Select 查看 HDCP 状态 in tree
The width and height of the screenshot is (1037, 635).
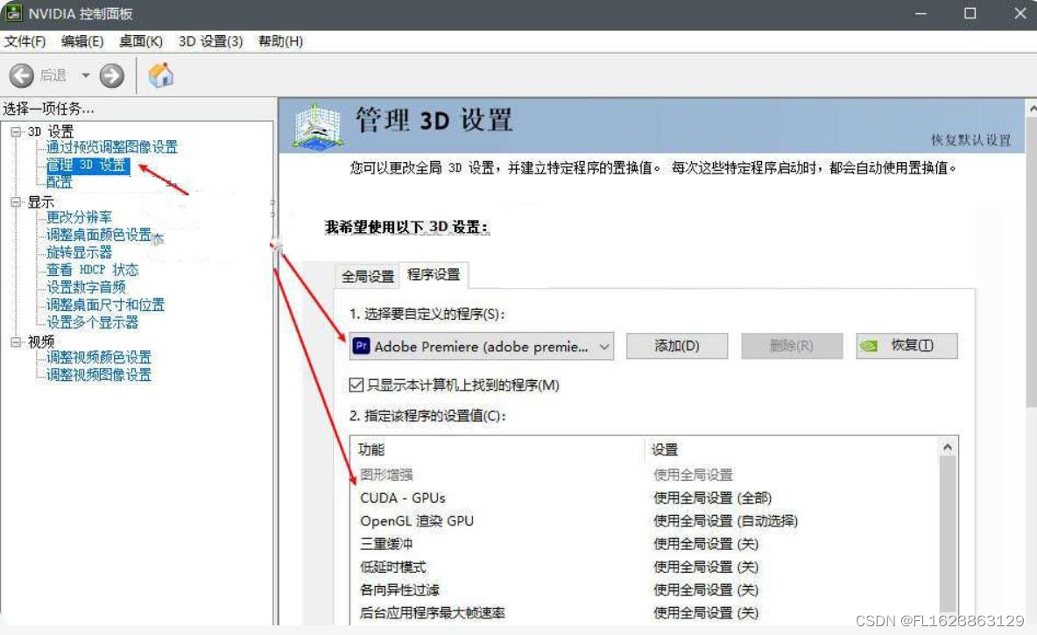(x=92, y=270)
